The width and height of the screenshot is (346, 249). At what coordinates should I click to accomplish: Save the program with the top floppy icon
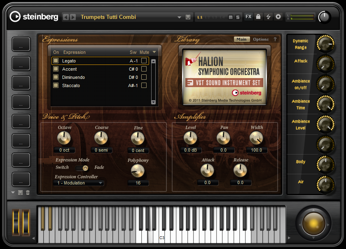click(x=188, y=17)
